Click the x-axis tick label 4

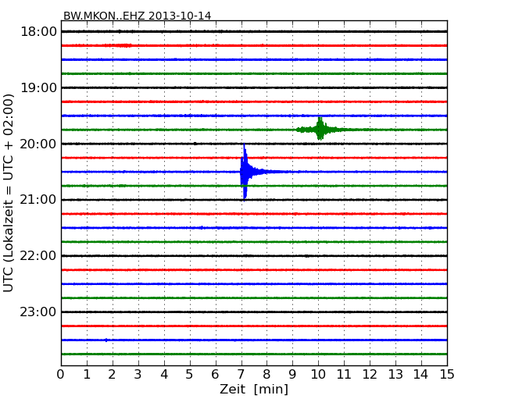coord(164,375)
